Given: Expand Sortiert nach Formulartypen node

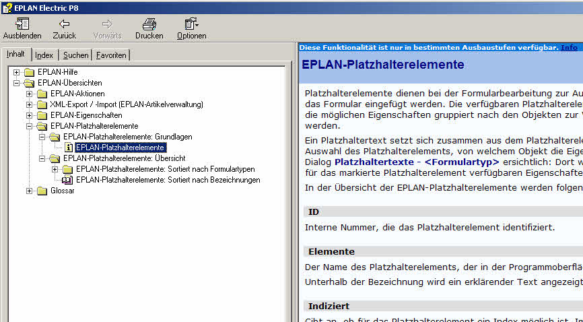Looking at the screenshot, I should [x=55, y=169].
